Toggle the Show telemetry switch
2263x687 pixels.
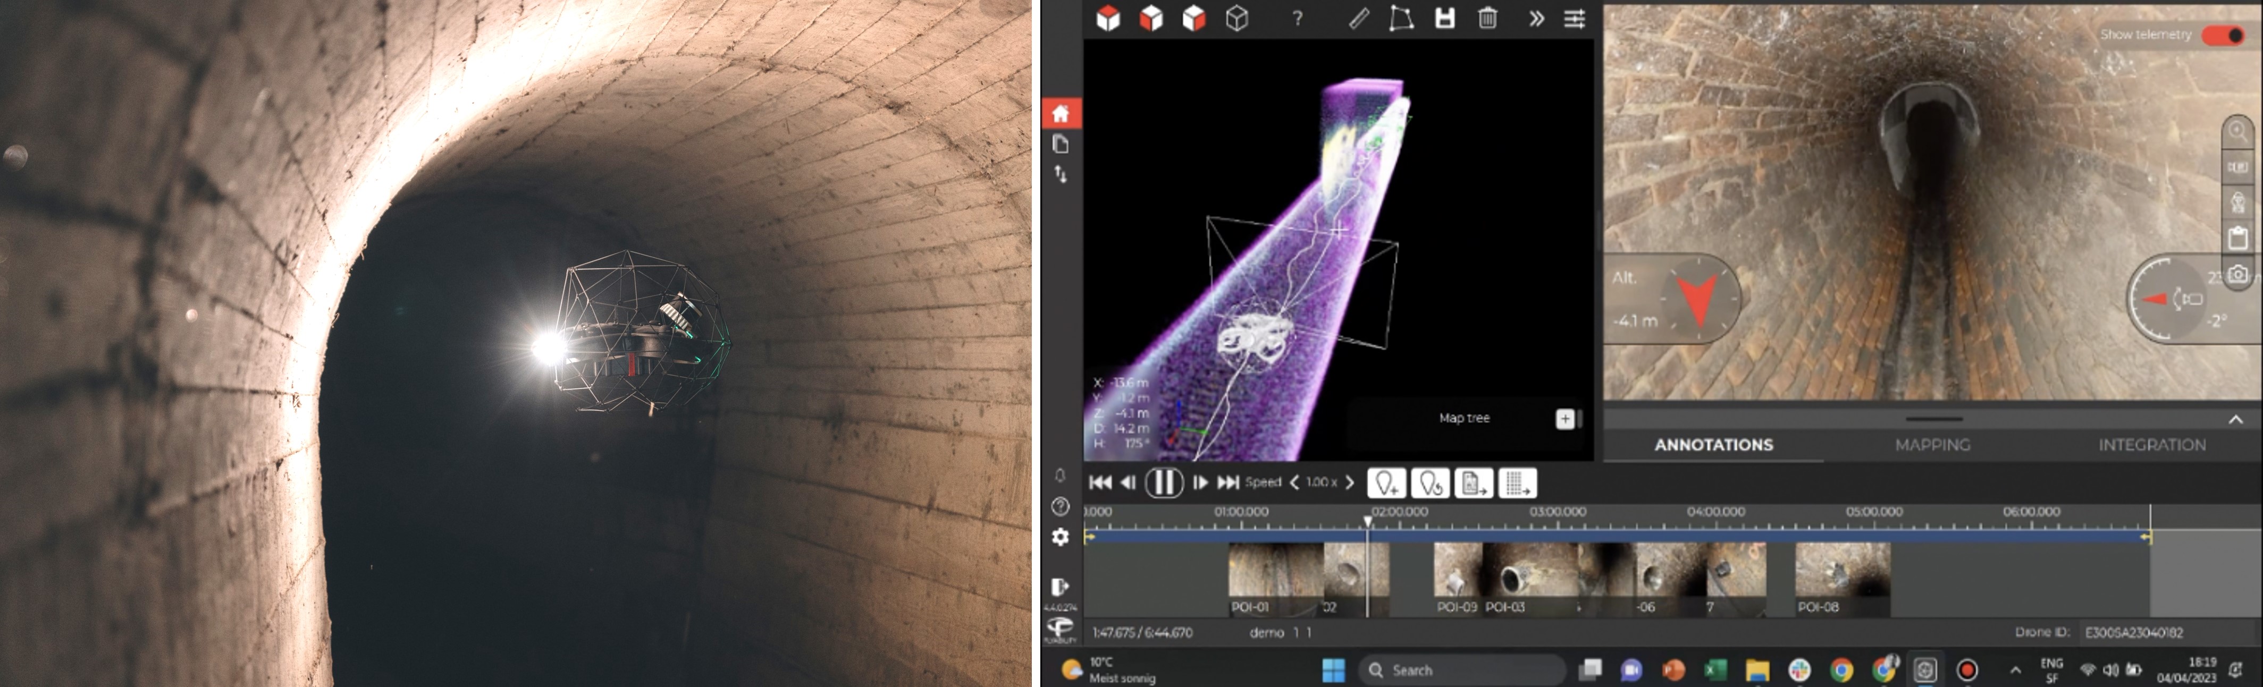coord(2224,34)
